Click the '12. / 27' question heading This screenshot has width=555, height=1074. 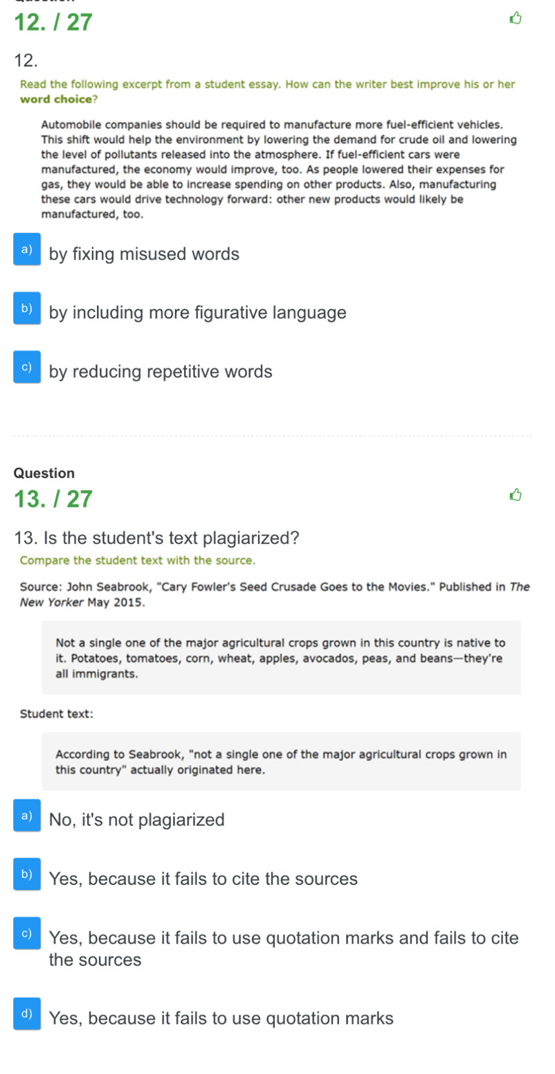point(53,22)
